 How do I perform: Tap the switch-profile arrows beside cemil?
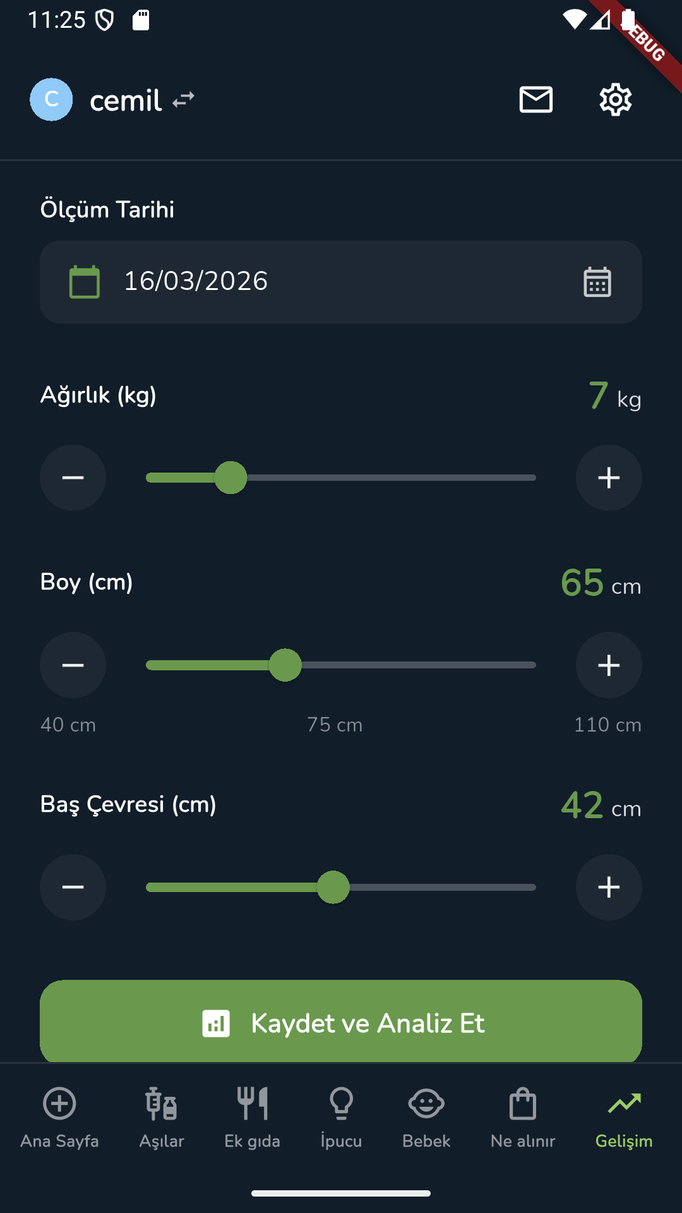(183, 100)
